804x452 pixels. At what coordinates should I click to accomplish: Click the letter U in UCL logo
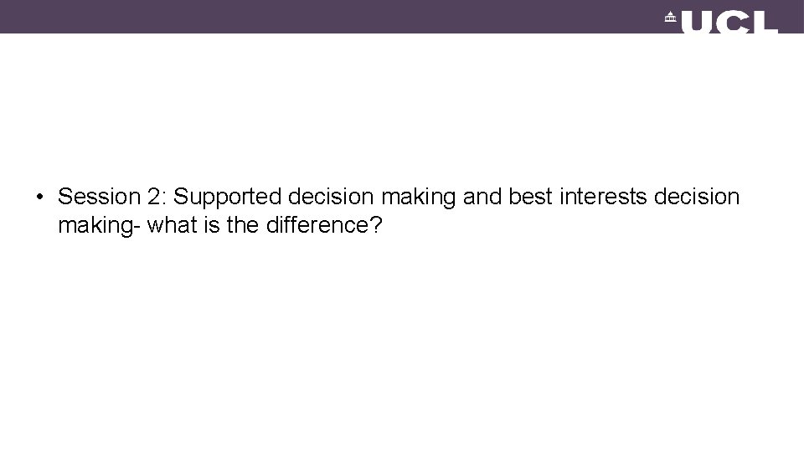(x=697, y=22)
